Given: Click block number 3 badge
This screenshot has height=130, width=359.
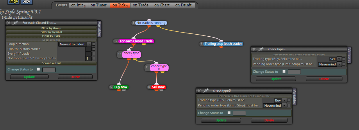Looking at the screenshot, I should tap(133, 23).
